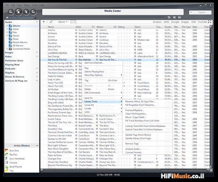
Task: Click the previous track button
Action: [11, 12]
